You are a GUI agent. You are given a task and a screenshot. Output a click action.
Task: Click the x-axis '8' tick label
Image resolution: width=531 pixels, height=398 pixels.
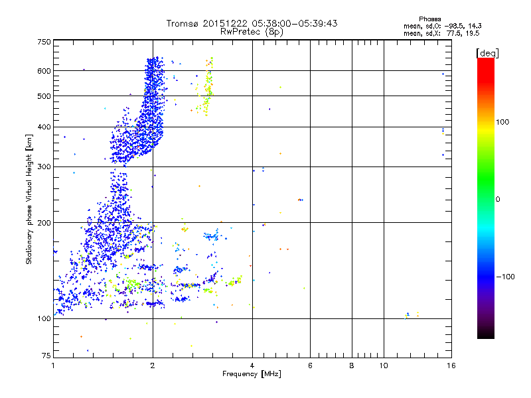click(x=352, y=365)
